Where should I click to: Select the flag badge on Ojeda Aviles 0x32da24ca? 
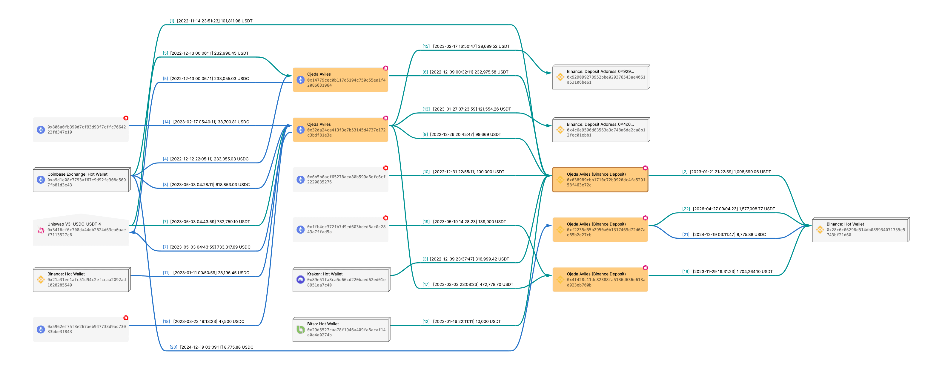(386, 118)
